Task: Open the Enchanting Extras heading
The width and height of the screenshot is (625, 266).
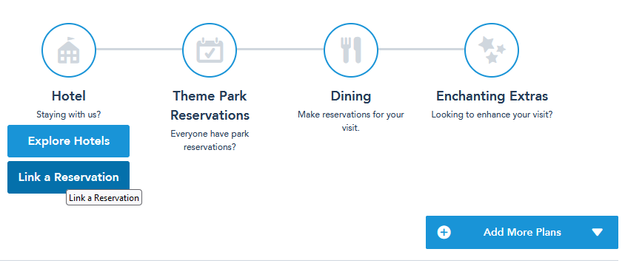Action: point(492,96)
